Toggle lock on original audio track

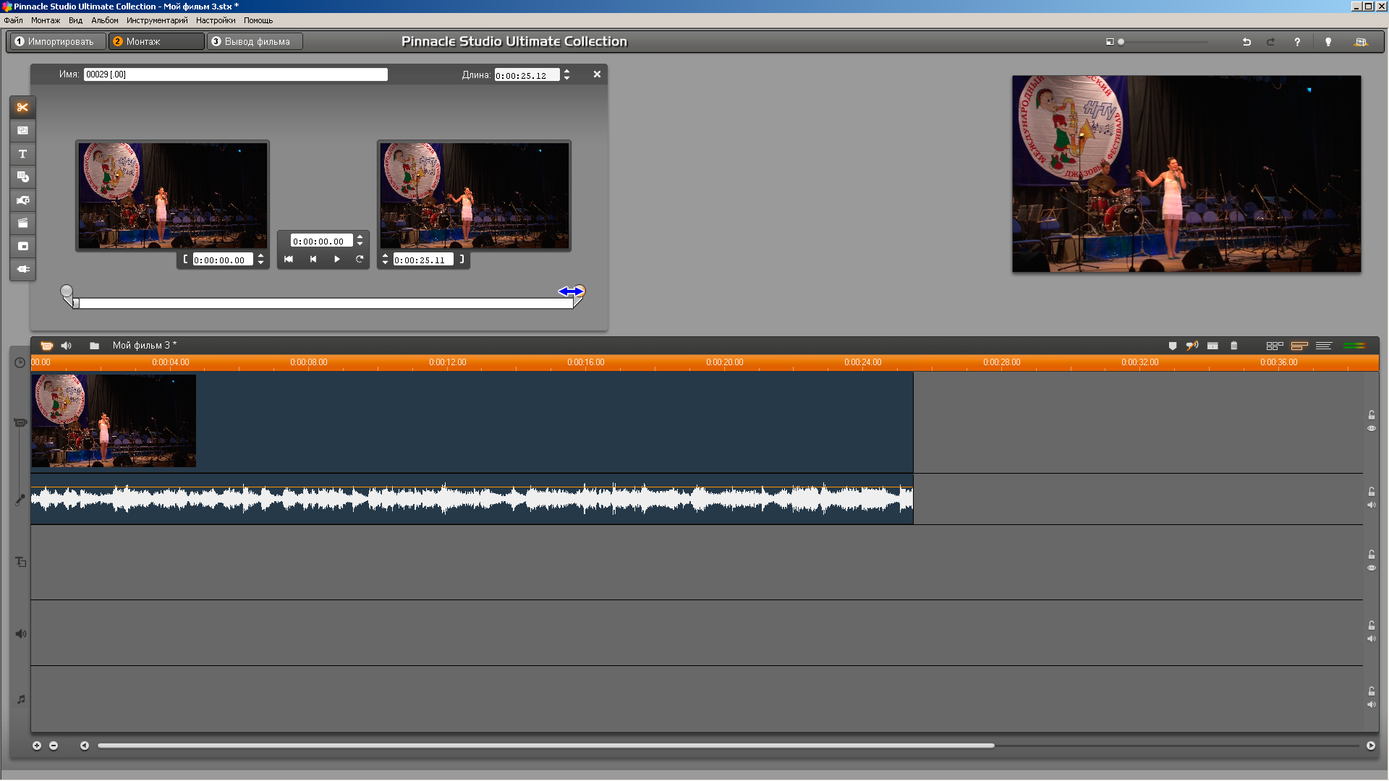[x=1371, y=492]
